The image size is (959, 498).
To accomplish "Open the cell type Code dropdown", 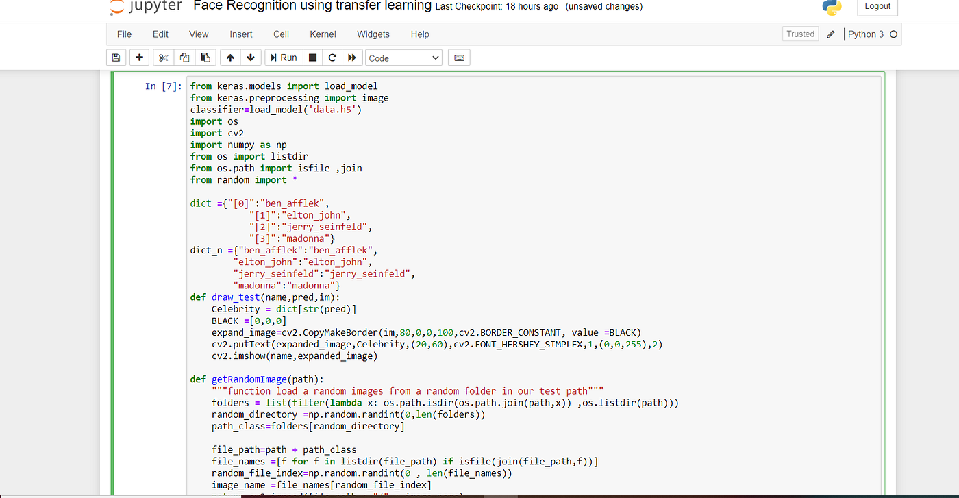I will [x=403, y=58].
